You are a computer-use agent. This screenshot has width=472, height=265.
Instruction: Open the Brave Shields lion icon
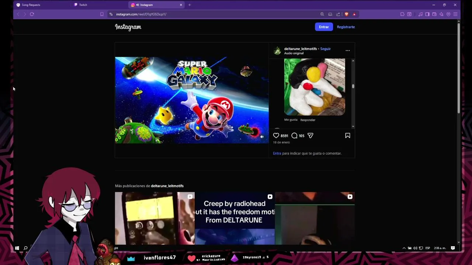pos(346,14)
